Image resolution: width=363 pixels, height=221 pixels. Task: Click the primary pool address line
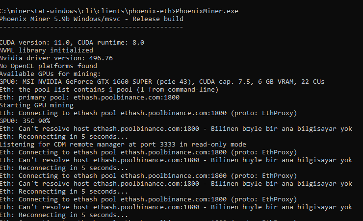click(x=90, y=98)
